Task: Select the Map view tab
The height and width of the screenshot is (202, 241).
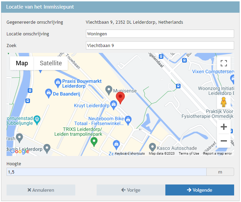Action: (x=22, y=63)
